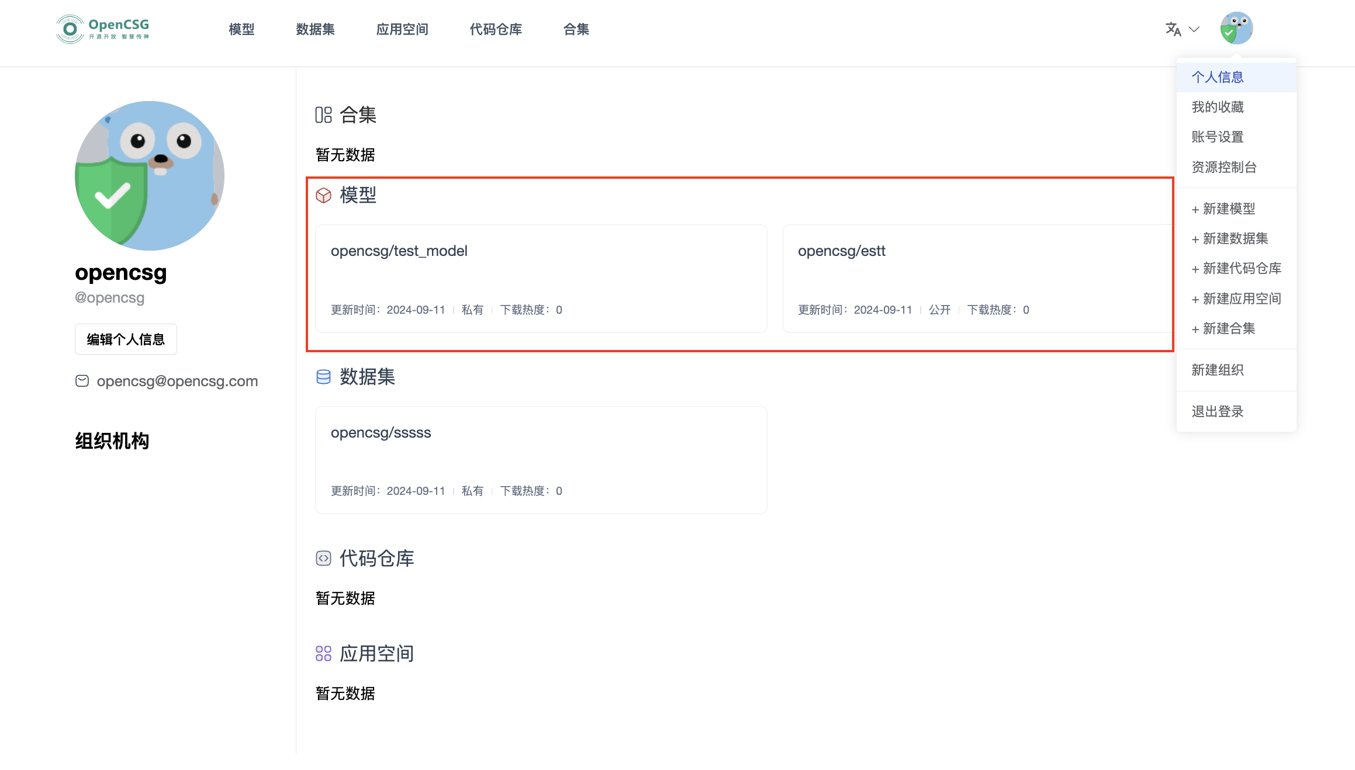Click the envelope icon beside the email
Image resolution: width=1355 pixels, height=770 pixels.
tap(82, 380)
